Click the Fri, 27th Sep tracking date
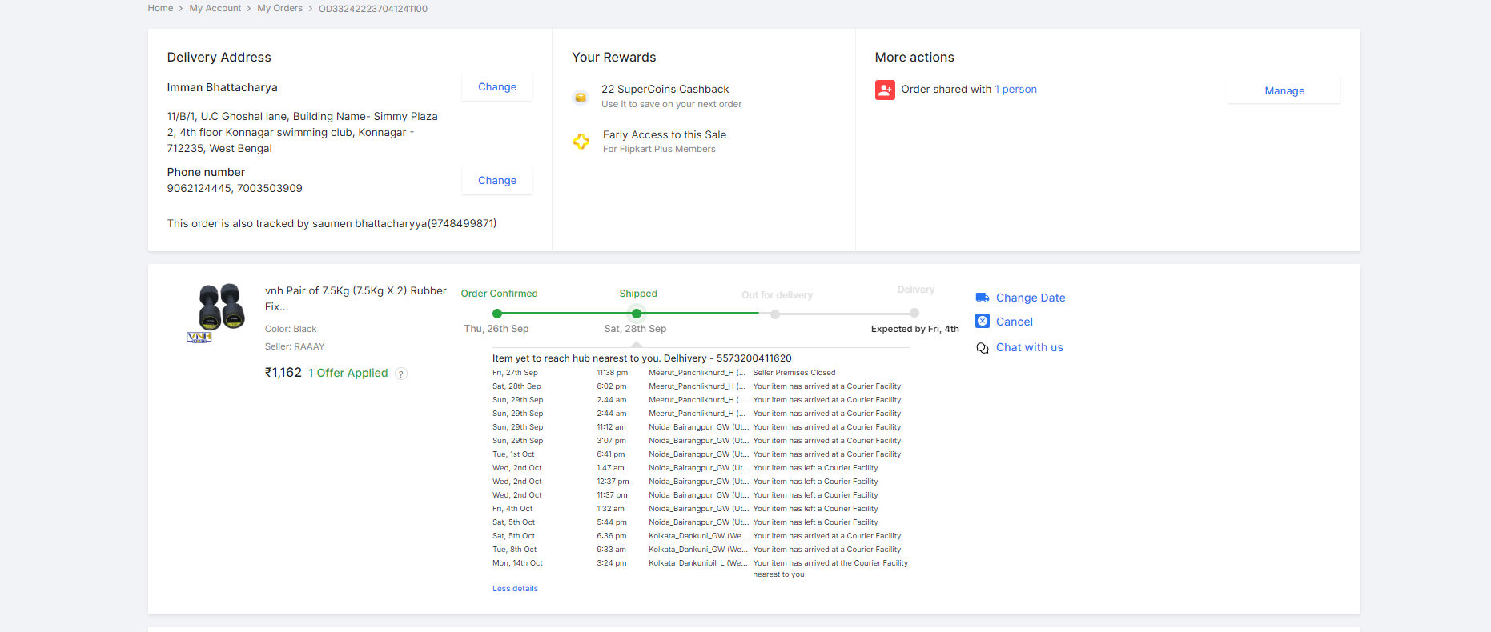1491x632 pixels. (x=515, y=373)
